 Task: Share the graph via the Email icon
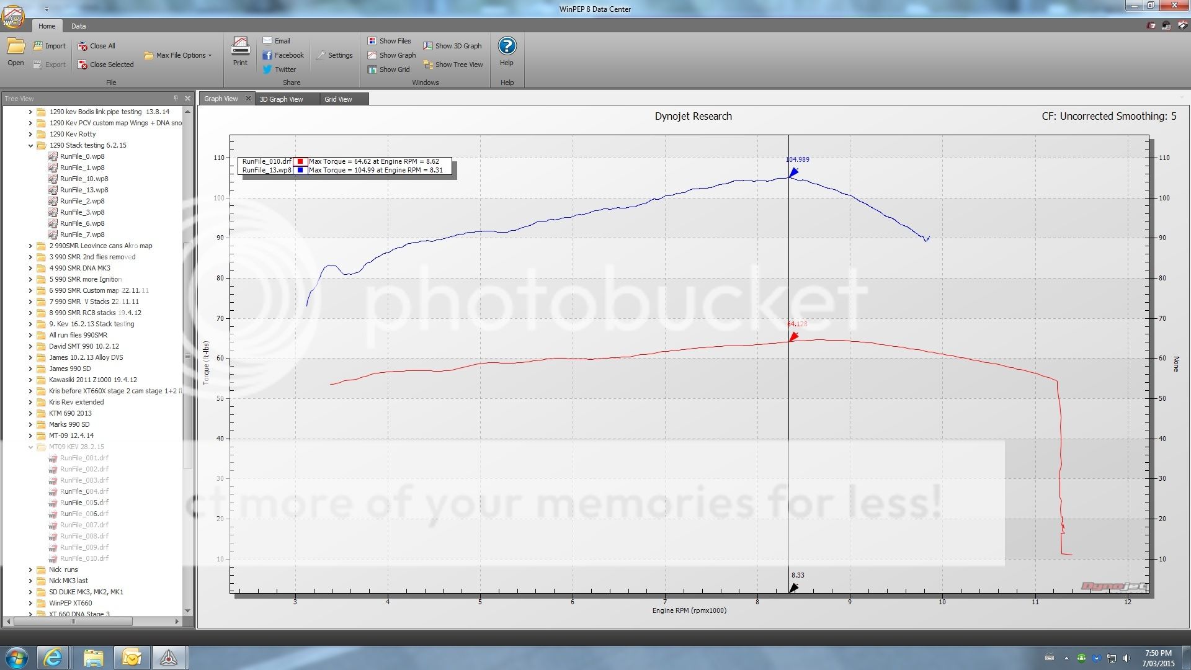tap(277, 40)
